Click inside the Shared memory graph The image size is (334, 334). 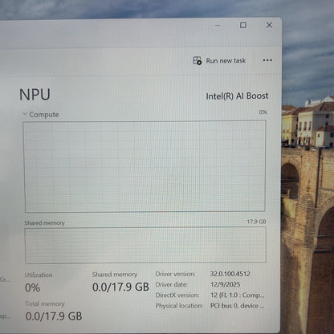[145, 245]
